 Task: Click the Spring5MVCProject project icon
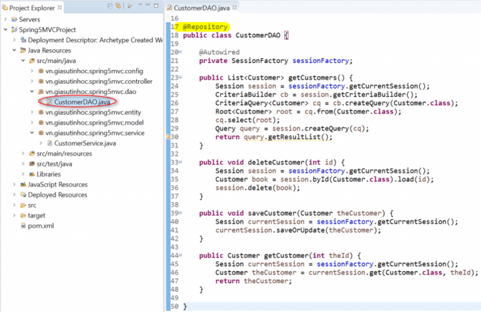[14, 30]
